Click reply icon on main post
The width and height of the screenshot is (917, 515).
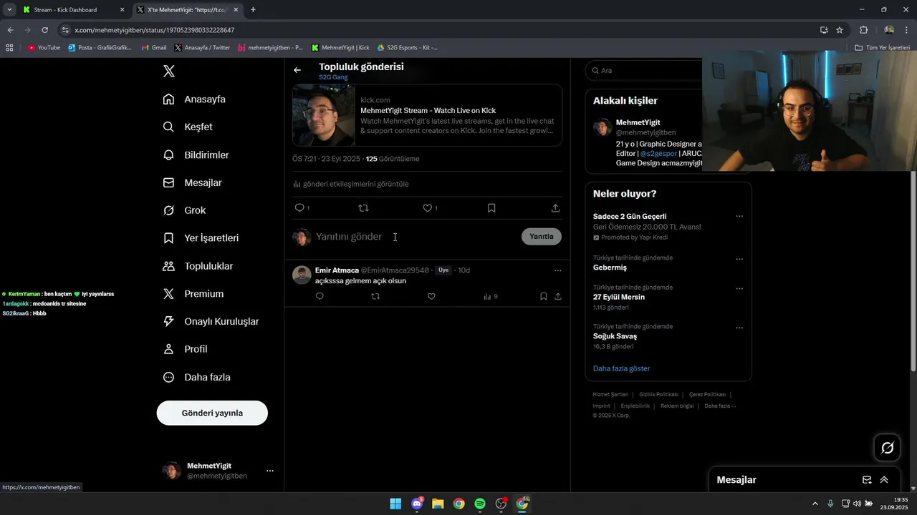(299, 208)
